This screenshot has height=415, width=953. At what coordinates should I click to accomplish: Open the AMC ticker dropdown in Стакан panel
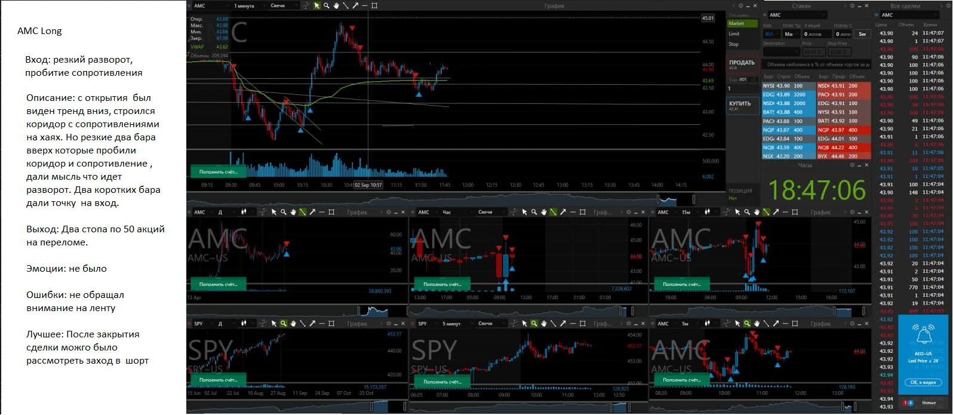pyautogui.click(x=797, y=15)
